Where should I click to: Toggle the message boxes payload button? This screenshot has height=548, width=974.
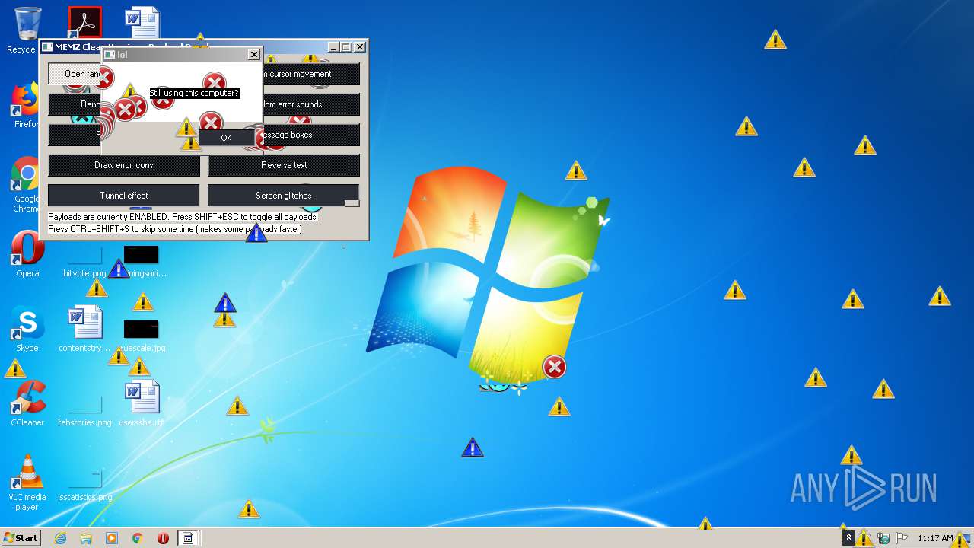click(x=310, y=135)
